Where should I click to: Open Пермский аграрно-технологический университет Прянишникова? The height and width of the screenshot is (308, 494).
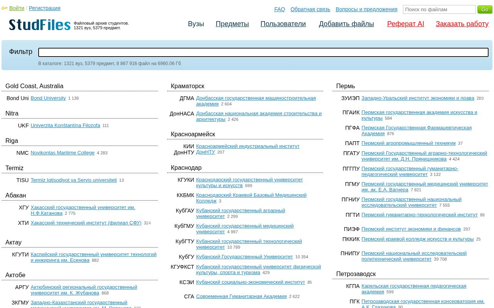(x=425, y=156)
